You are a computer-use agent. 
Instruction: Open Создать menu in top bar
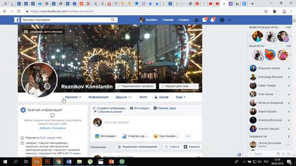point(184,20)
